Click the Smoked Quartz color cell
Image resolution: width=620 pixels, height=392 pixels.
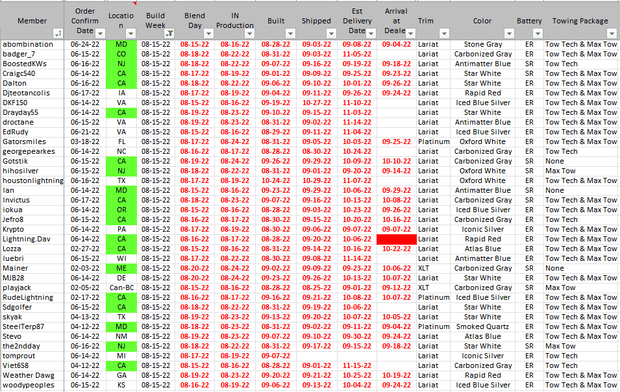click(482, 326)
